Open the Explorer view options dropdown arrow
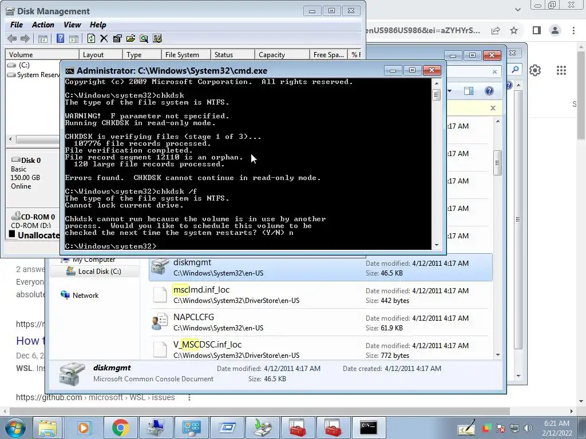586x439 pixels. click(450, 91)
